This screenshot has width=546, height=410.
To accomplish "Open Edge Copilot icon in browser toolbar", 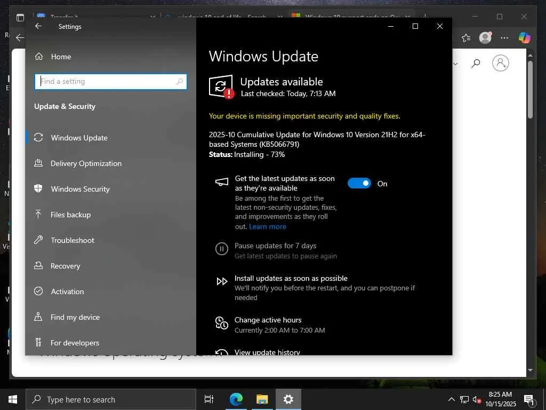I will [x=525, y=37].
